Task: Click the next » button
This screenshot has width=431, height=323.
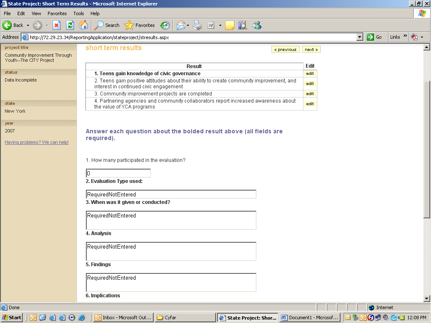Action: [311, 50]
